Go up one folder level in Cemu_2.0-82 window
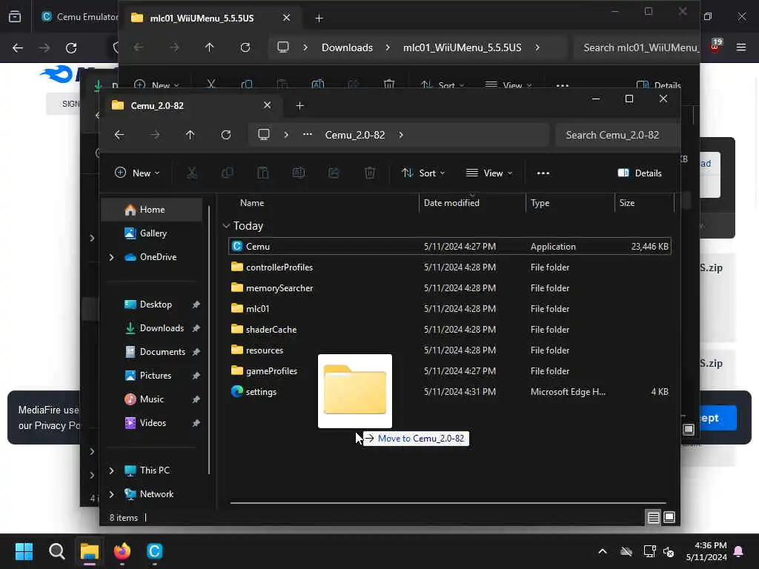 190,135
